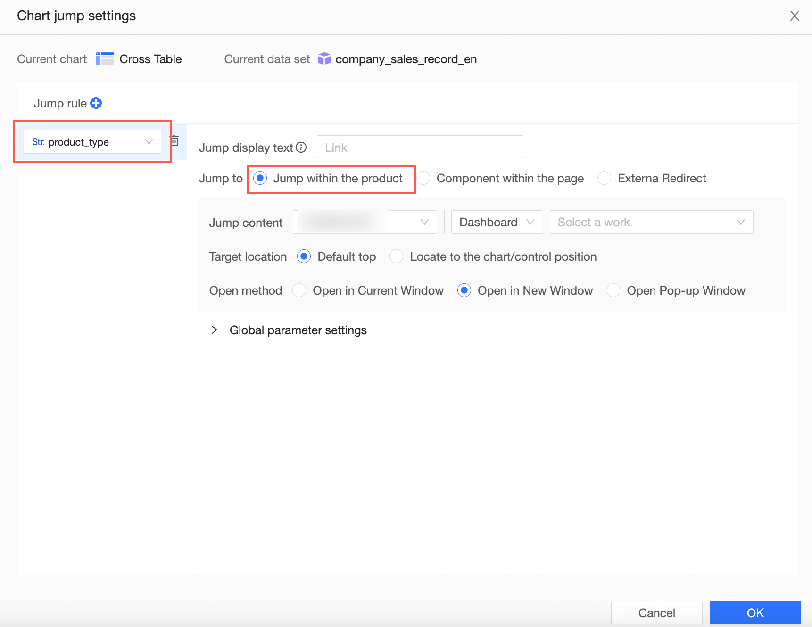Click the Cross Table chart icon
Screen dimensions: 812x627
tap(105, 59)
